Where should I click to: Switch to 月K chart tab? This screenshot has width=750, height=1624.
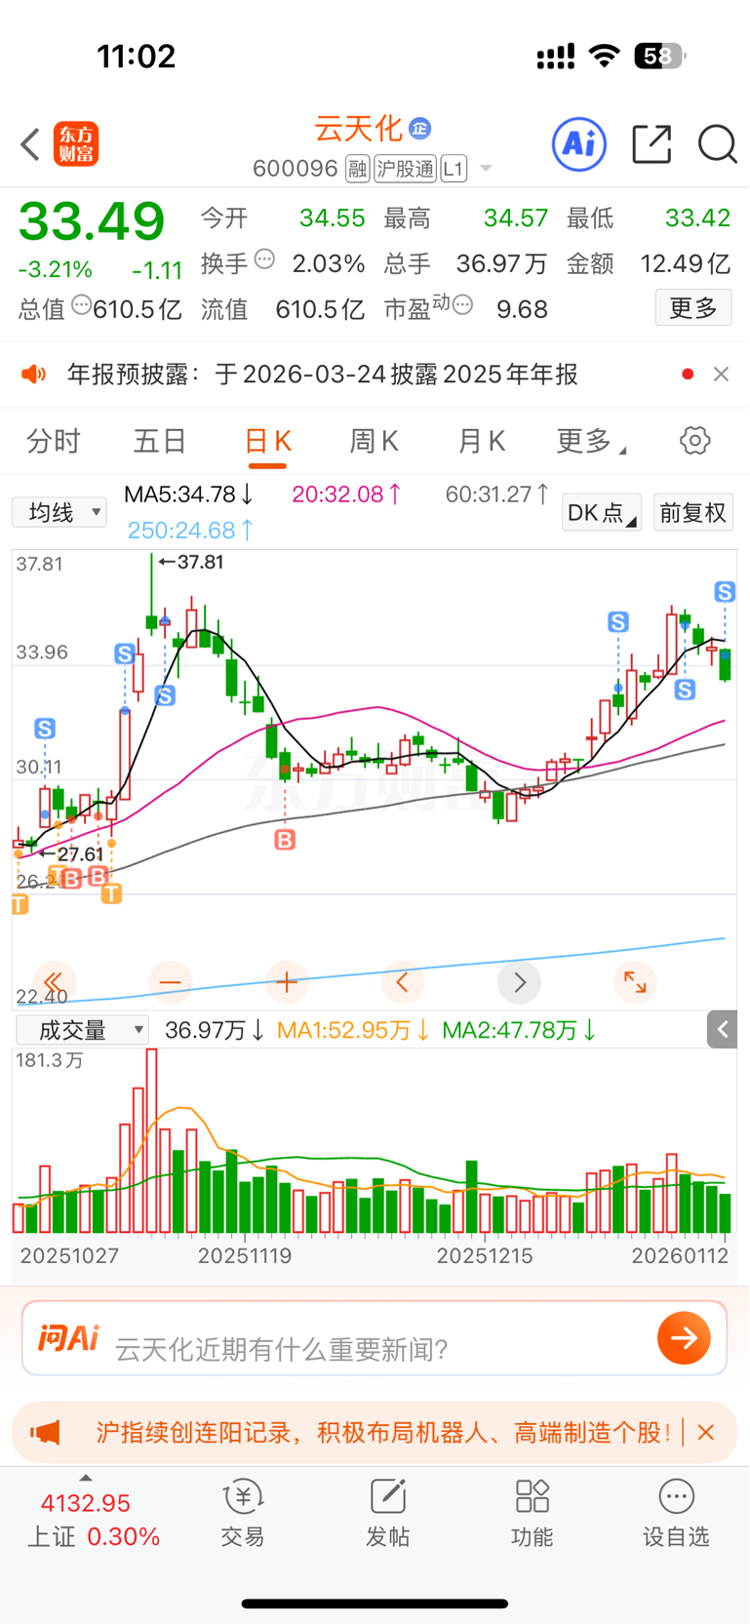482,442
